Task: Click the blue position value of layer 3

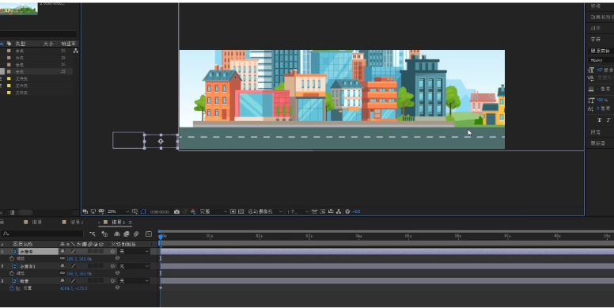Action: pos(74,288)
